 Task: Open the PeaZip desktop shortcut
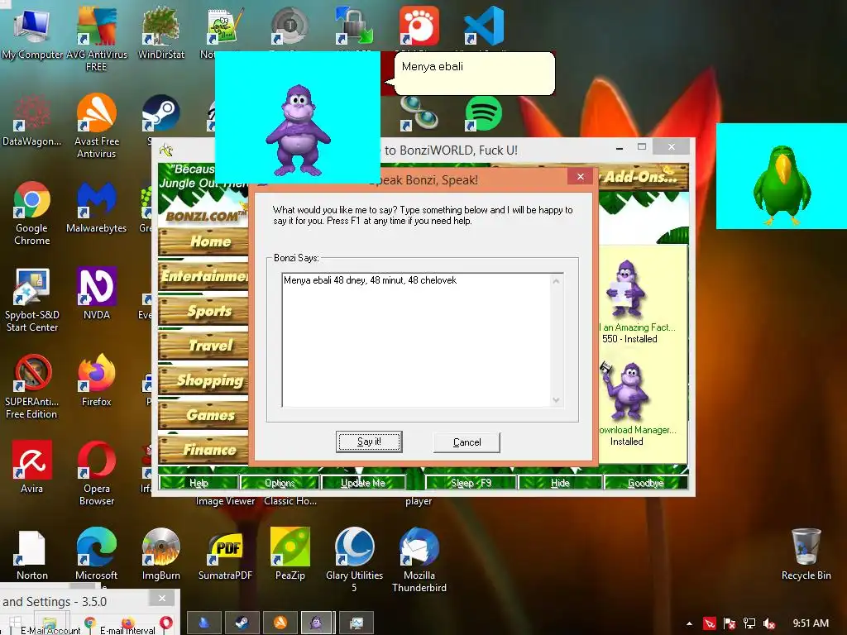click(290, 554)
